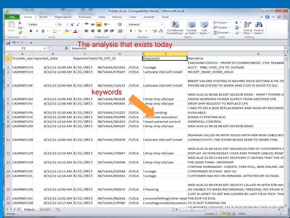The height and width of the screenshot is (218, 290).
Task: Click the AutoSum sigma icon
Action: click(x=236, y=23)
